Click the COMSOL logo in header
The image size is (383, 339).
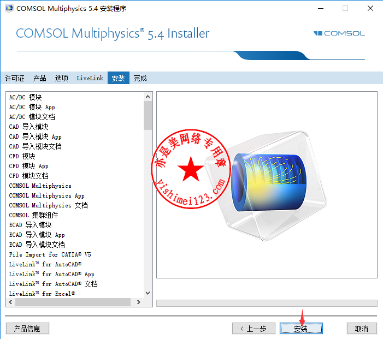coord(339,33)
